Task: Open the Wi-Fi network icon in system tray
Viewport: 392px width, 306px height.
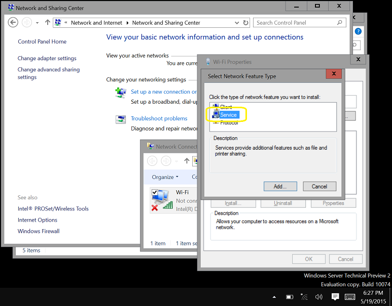Action: (304, 296)
